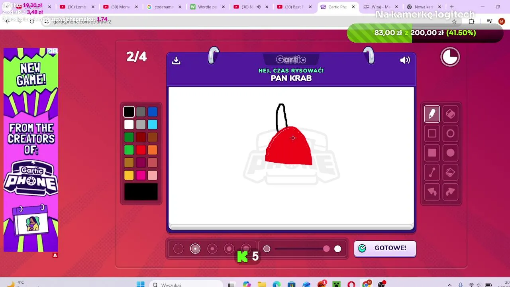Image resolution: width=510 pixels, height=287 pixels.
Task: Click the Gartic logo above the prompt
Action: tap(291, 60)
